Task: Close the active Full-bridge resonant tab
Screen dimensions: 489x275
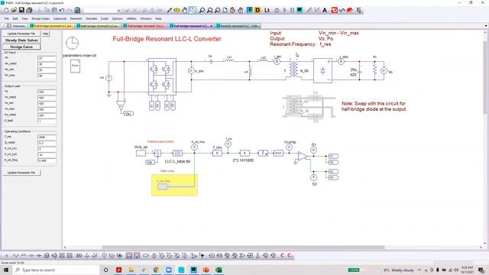Action: point(211,26)
